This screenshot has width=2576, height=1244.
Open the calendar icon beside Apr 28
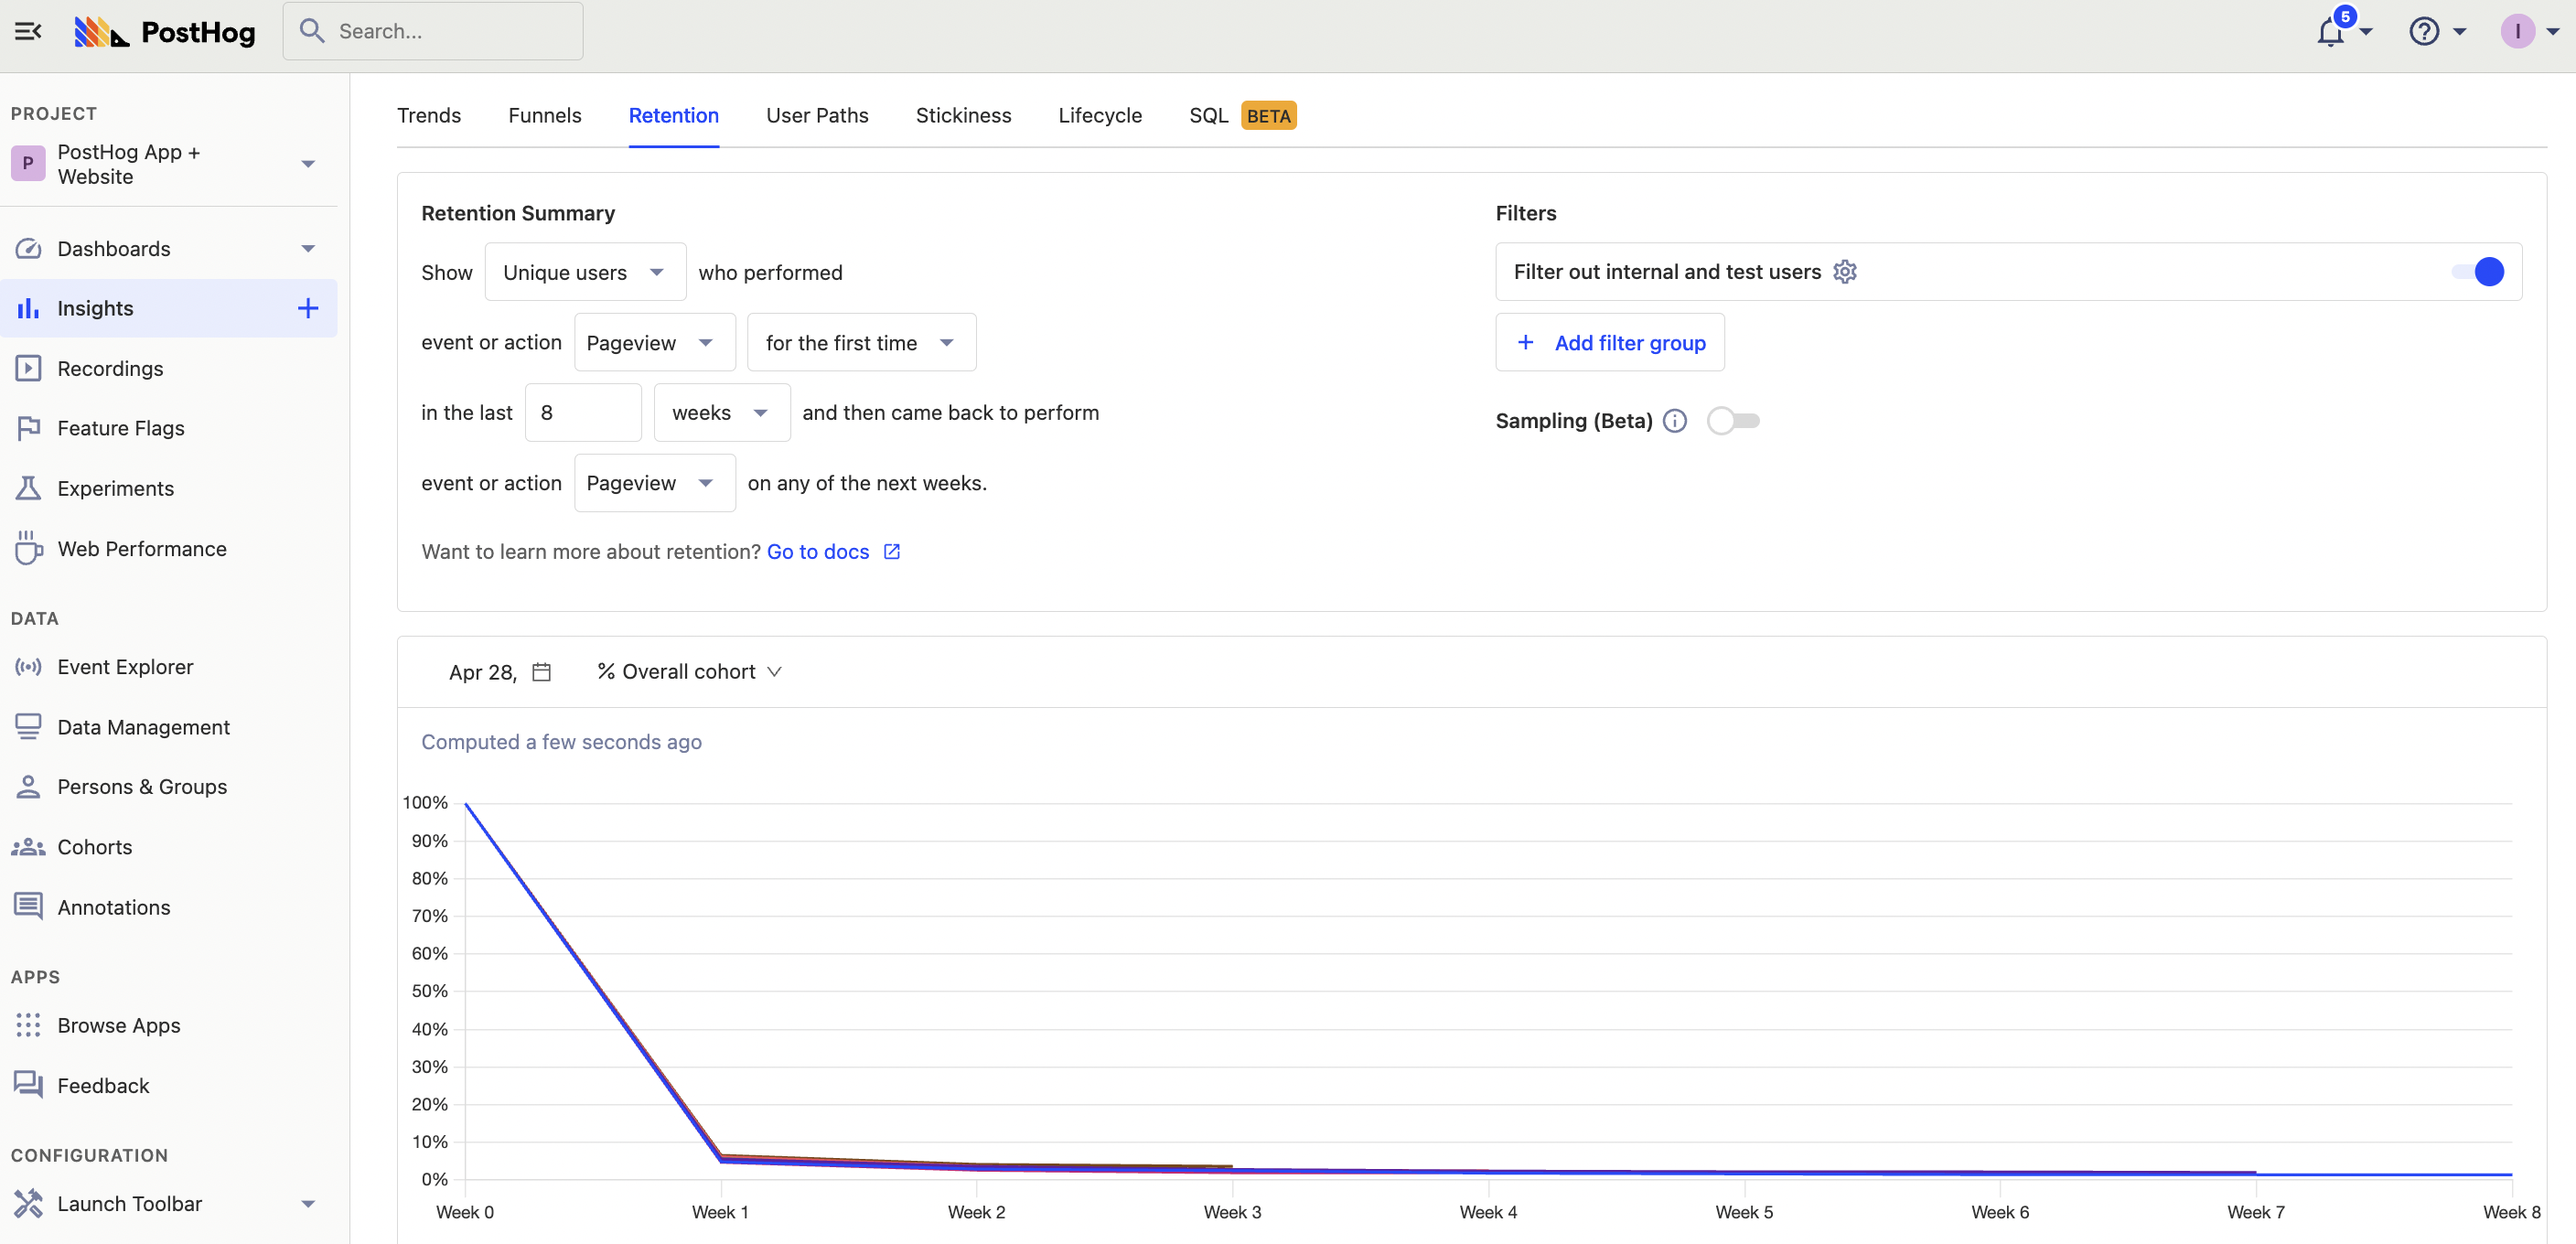click(x=541, y=672)
